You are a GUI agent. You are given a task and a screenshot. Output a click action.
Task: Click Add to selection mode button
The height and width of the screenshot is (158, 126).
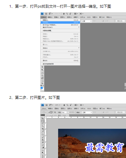51,112
